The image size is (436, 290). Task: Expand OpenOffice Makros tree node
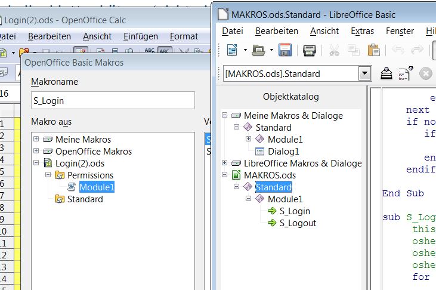[36, 151]
